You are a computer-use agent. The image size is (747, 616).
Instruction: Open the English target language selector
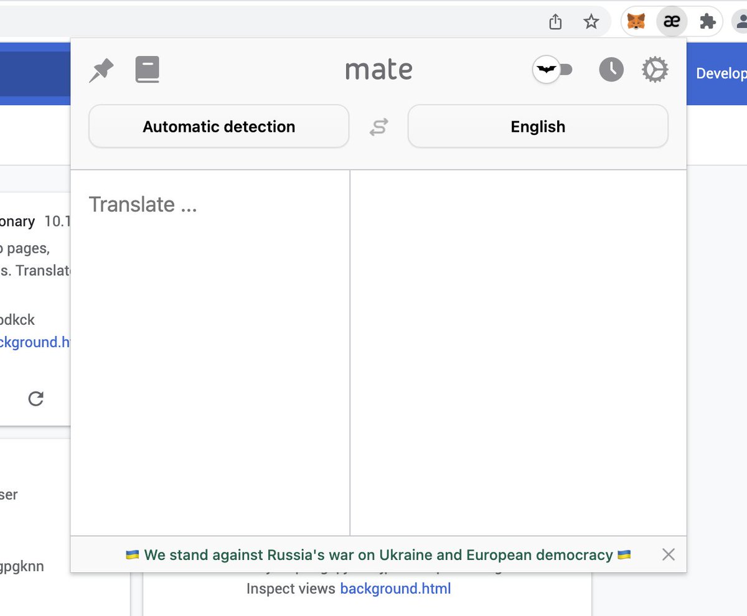point(538,126)
